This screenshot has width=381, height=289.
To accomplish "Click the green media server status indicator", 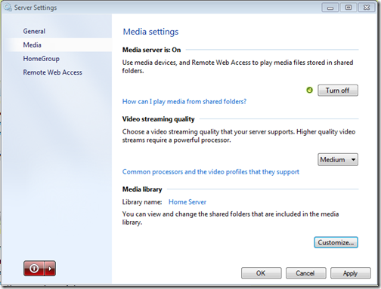I will [x=309, y=90].
